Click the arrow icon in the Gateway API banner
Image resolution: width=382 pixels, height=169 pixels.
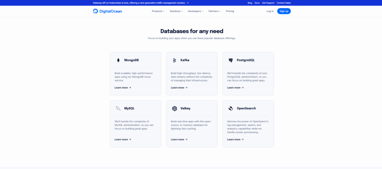[x=188, y=3]
